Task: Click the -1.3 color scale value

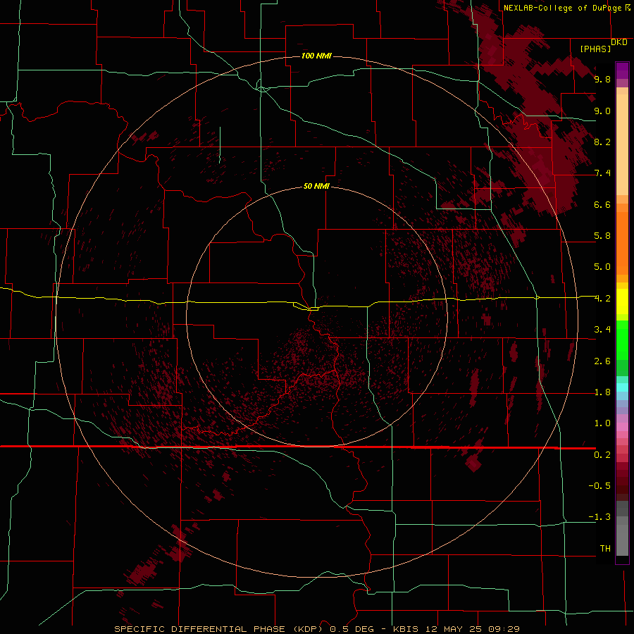Action: 599,517
